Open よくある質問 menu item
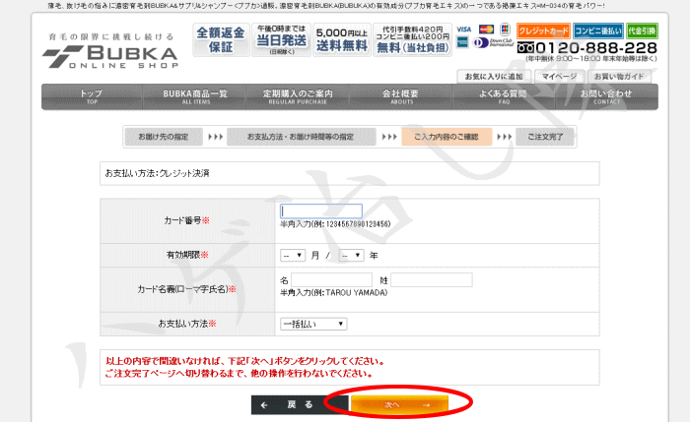 pyautogui.click(x=503, y=96)
